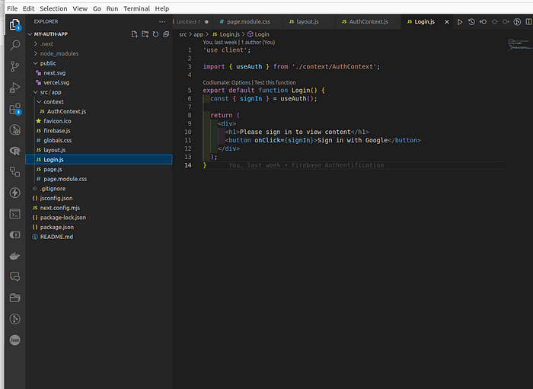Click the git blame author annotation
Image resolution: width=533 pixels, height=389 pixels.
pos(238,42)
